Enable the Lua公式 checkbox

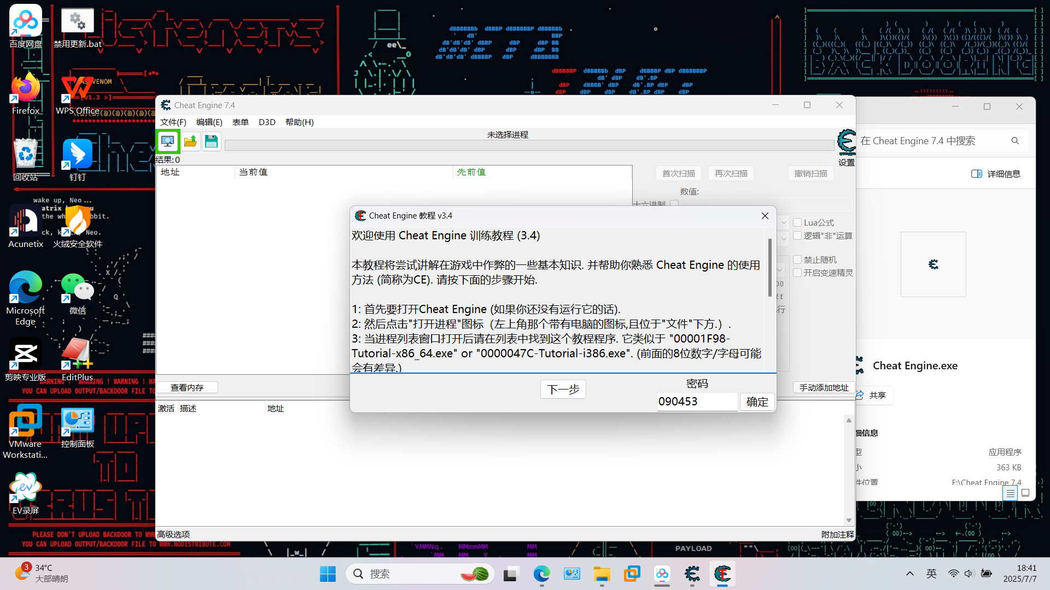[x=797, y=222]
